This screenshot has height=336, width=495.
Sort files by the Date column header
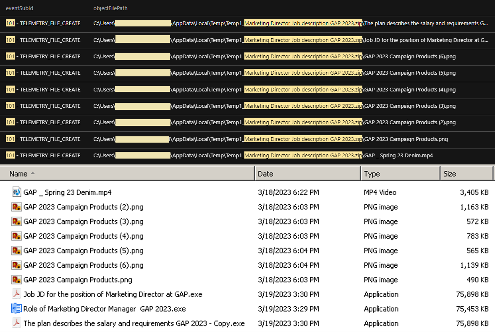pyautogui.click(x=308, y=174)
